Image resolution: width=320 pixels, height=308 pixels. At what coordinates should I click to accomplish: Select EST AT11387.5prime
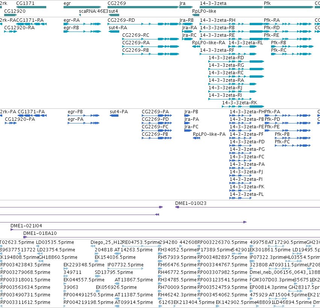tap(133, 294)
